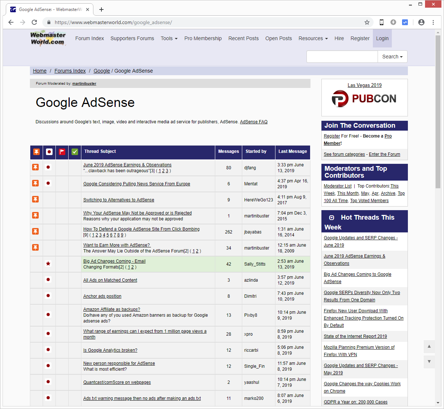Open 'Is Google Analytics broken?' thread
Image resolution: width=444 pixels, height=409 pixels.
click(x=111, y=350)
